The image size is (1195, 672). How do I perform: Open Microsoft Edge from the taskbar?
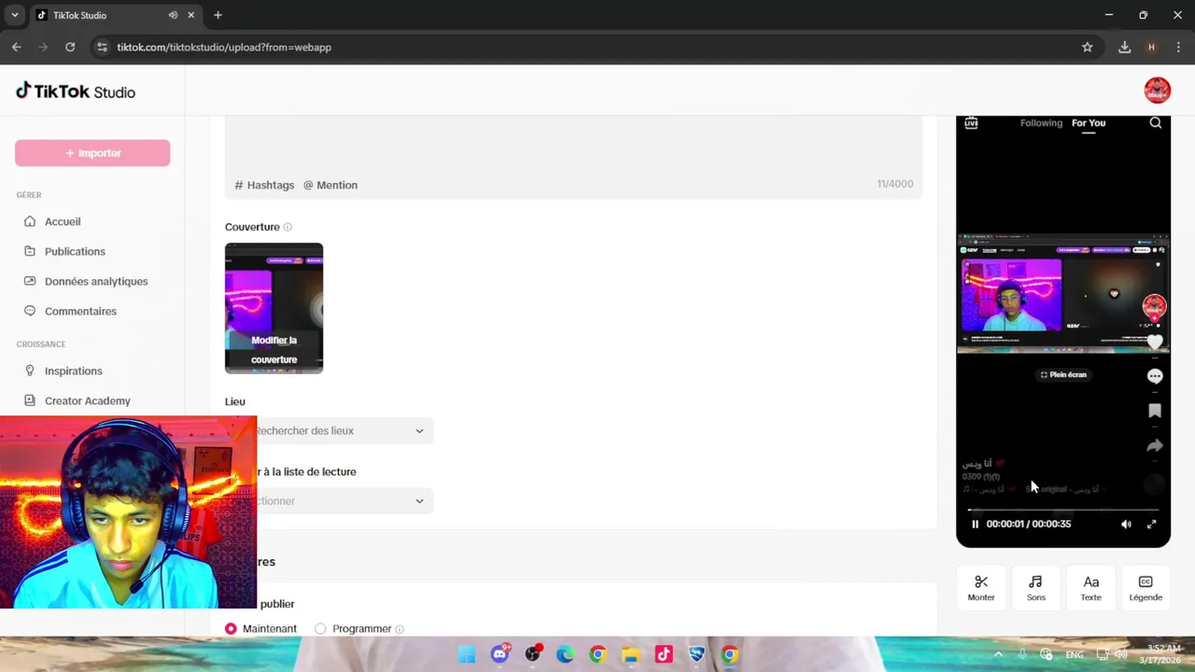click(x=565, y=654)
